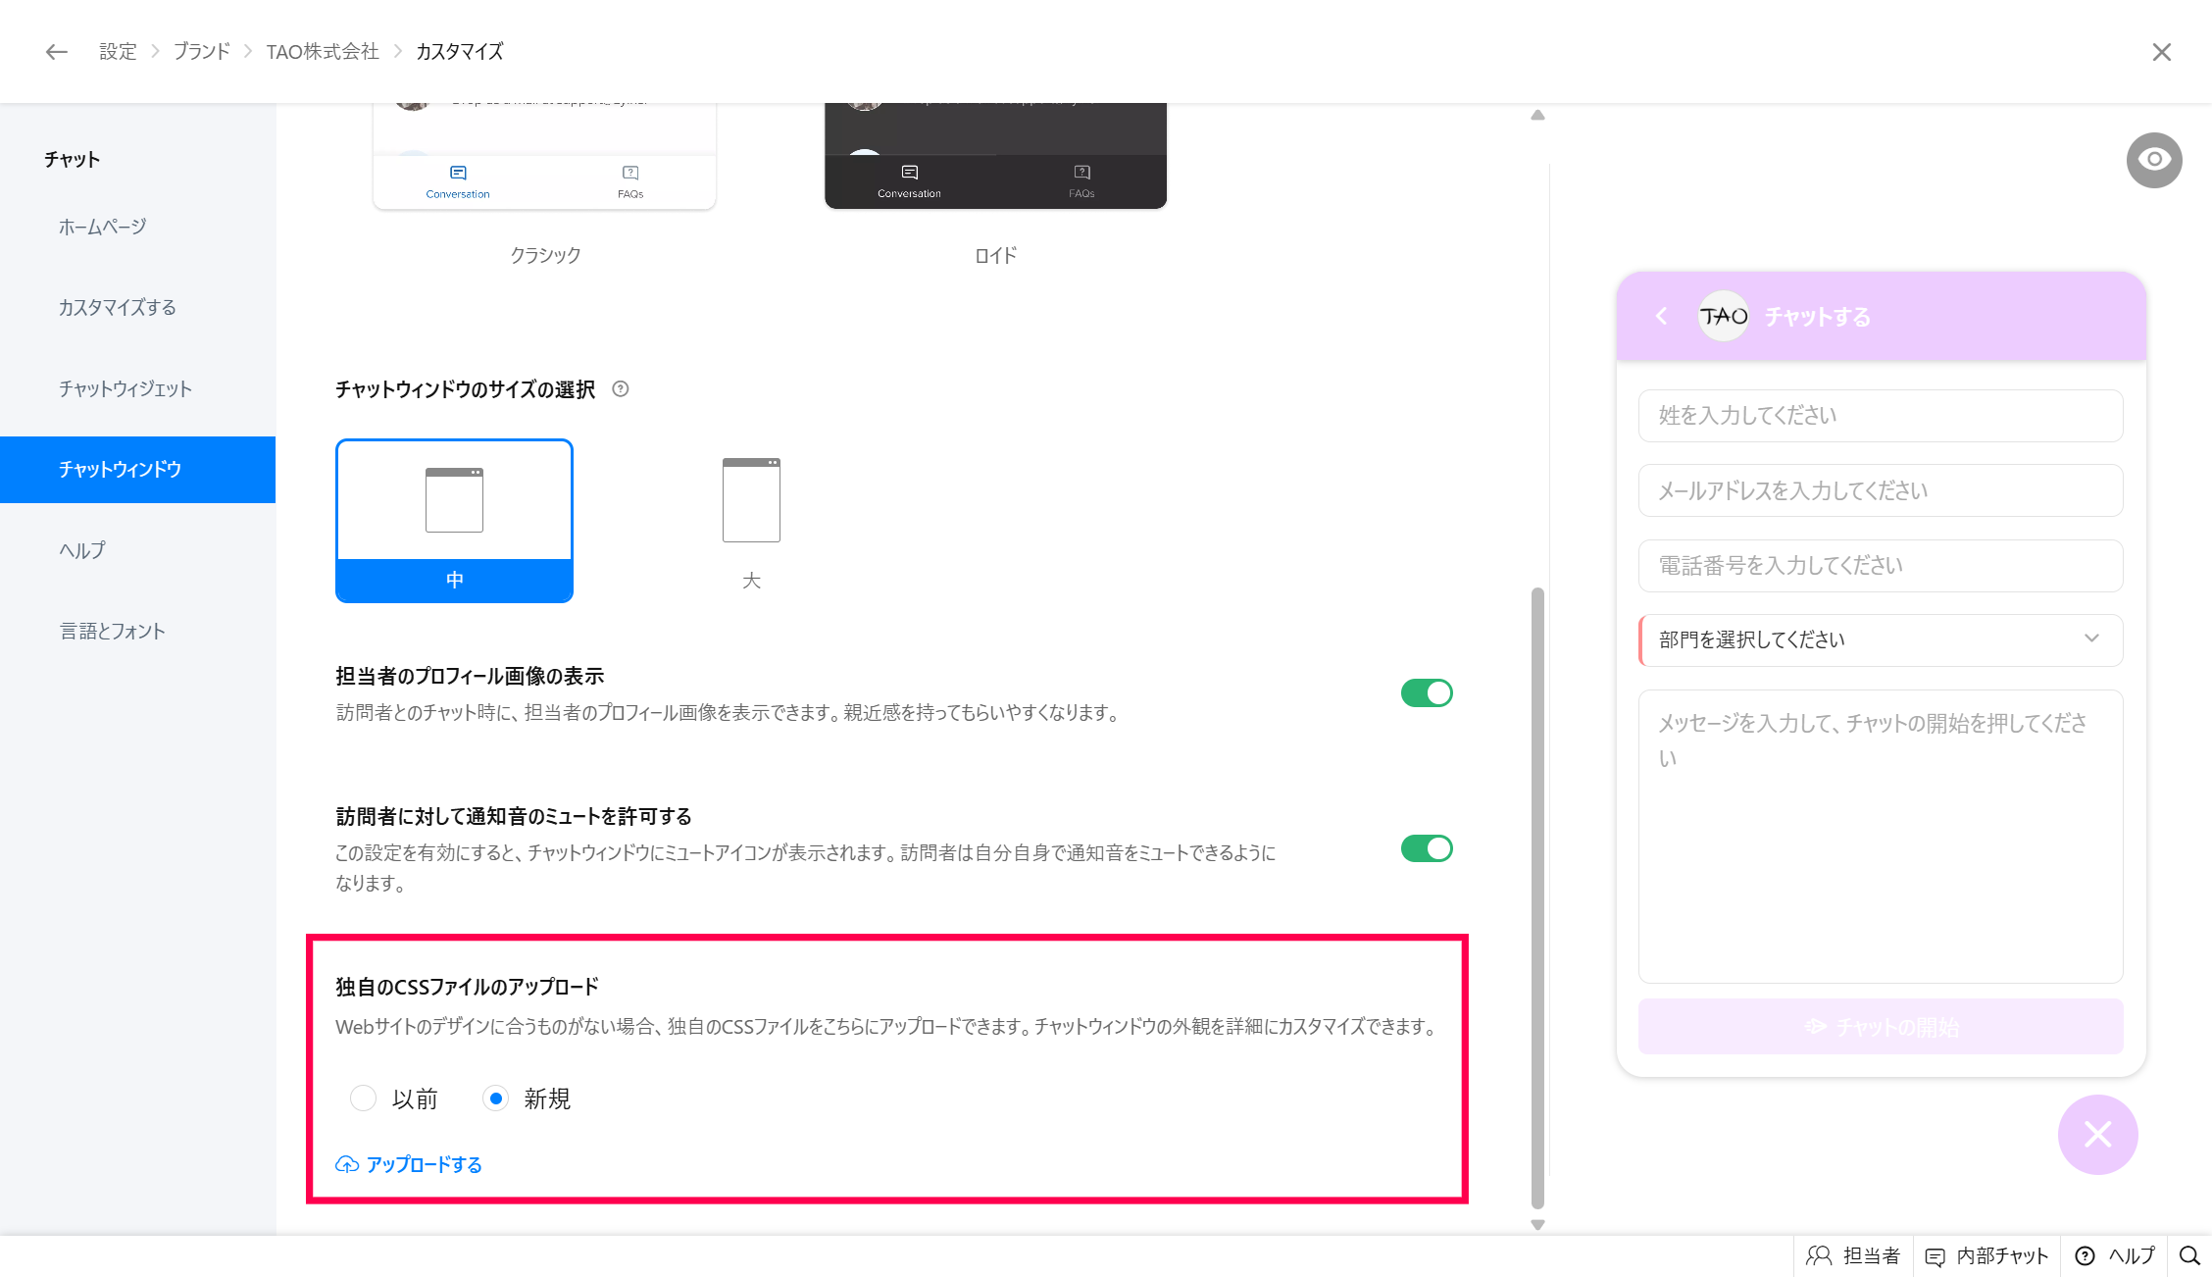Screen dimensions: 2212x1277
Task: Disable visitor notification sound mute toggle
Action: click(x=1426, y=848)
